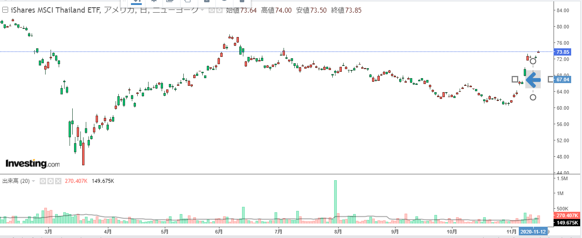Expand the 出来高 (20) indicator dropdown arrow
Viewport: 582px width, 238px height.
coord(33,181)
